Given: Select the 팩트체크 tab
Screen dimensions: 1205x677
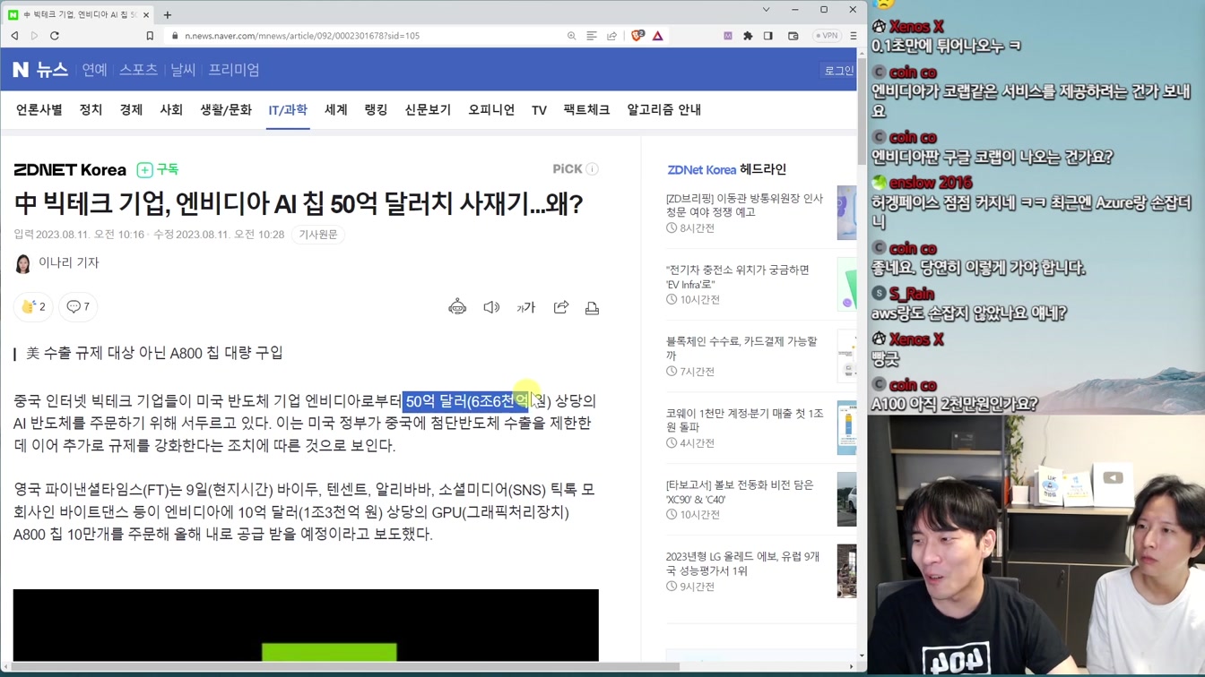Looking at the screenshot, I should pos(586,109).
